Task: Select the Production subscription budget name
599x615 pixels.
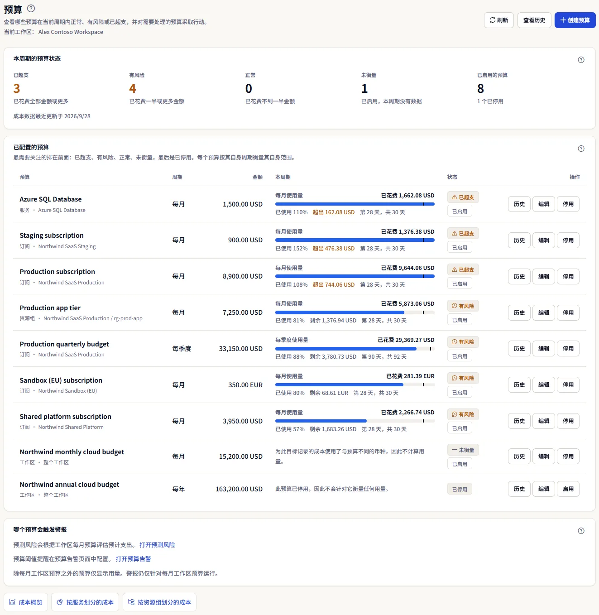Action: (58, 272)
